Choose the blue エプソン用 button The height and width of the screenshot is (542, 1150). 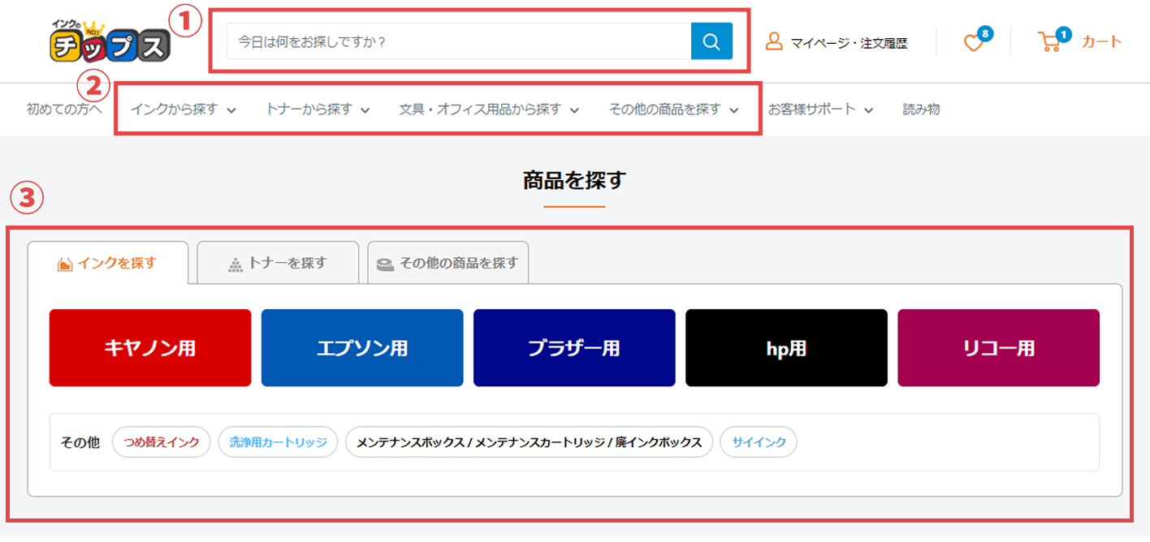362,348
